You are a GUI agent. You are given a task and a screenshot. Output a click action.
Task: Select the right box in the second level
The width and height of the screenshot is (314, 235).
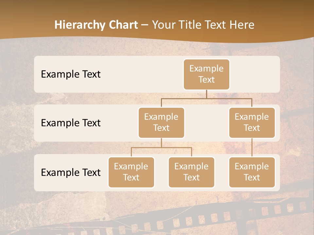[252, 122]
